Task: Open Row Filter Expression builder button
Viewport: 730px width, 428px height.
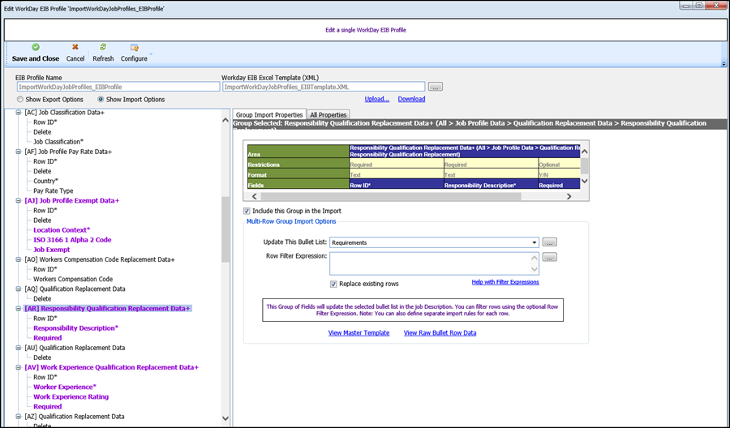Action: [x=549, y=257]
